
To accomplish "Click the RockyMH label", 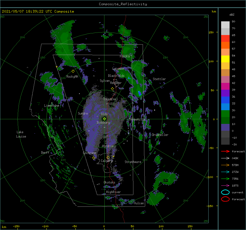I will pyautogui.click(x=72, y=77).
